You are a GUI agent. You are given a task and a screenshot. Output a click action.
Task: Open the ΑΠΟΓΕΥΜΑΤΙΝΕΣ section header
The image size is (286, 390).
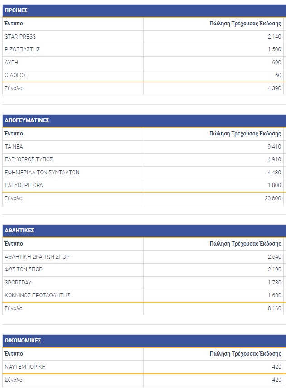pos(27,120)
